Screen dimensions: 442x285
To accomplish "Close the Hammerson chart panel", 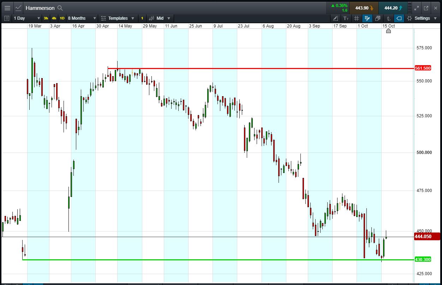I will [435, 8].
